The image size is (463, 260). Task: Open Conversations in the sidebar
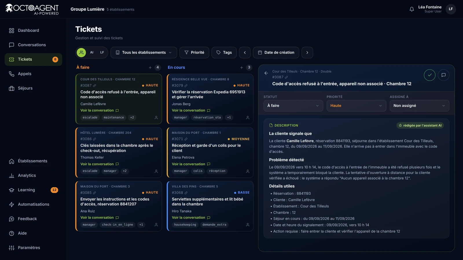click(33, 45)
